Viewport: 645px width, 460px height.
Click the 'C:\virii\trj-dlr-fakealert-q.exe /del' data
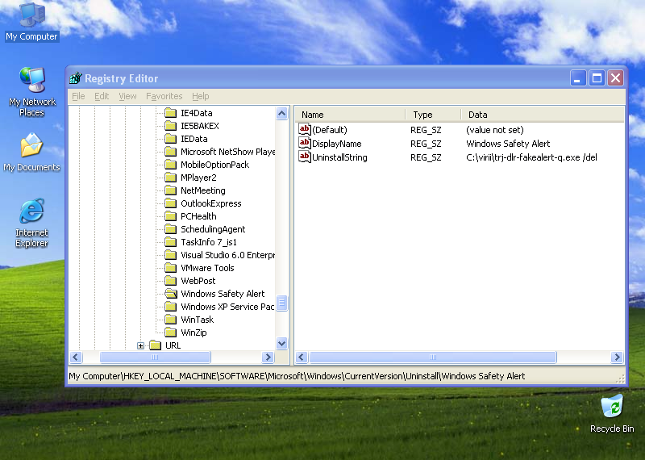pos(531,157)
